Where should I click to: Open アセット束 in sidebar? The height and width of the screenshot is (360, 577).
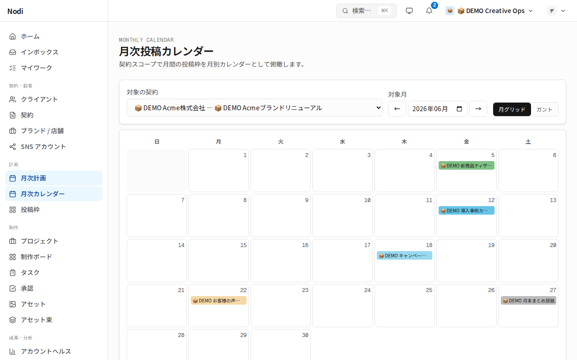point(54,319)
